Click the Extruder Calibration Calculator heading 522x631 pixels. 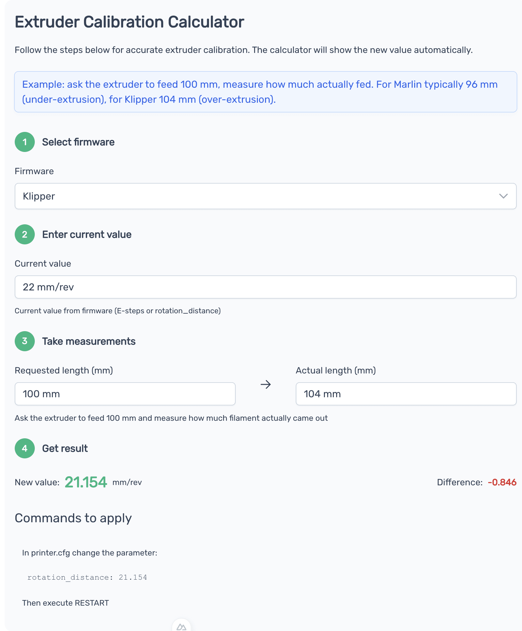pyautogui.click(x=129, y=22)
